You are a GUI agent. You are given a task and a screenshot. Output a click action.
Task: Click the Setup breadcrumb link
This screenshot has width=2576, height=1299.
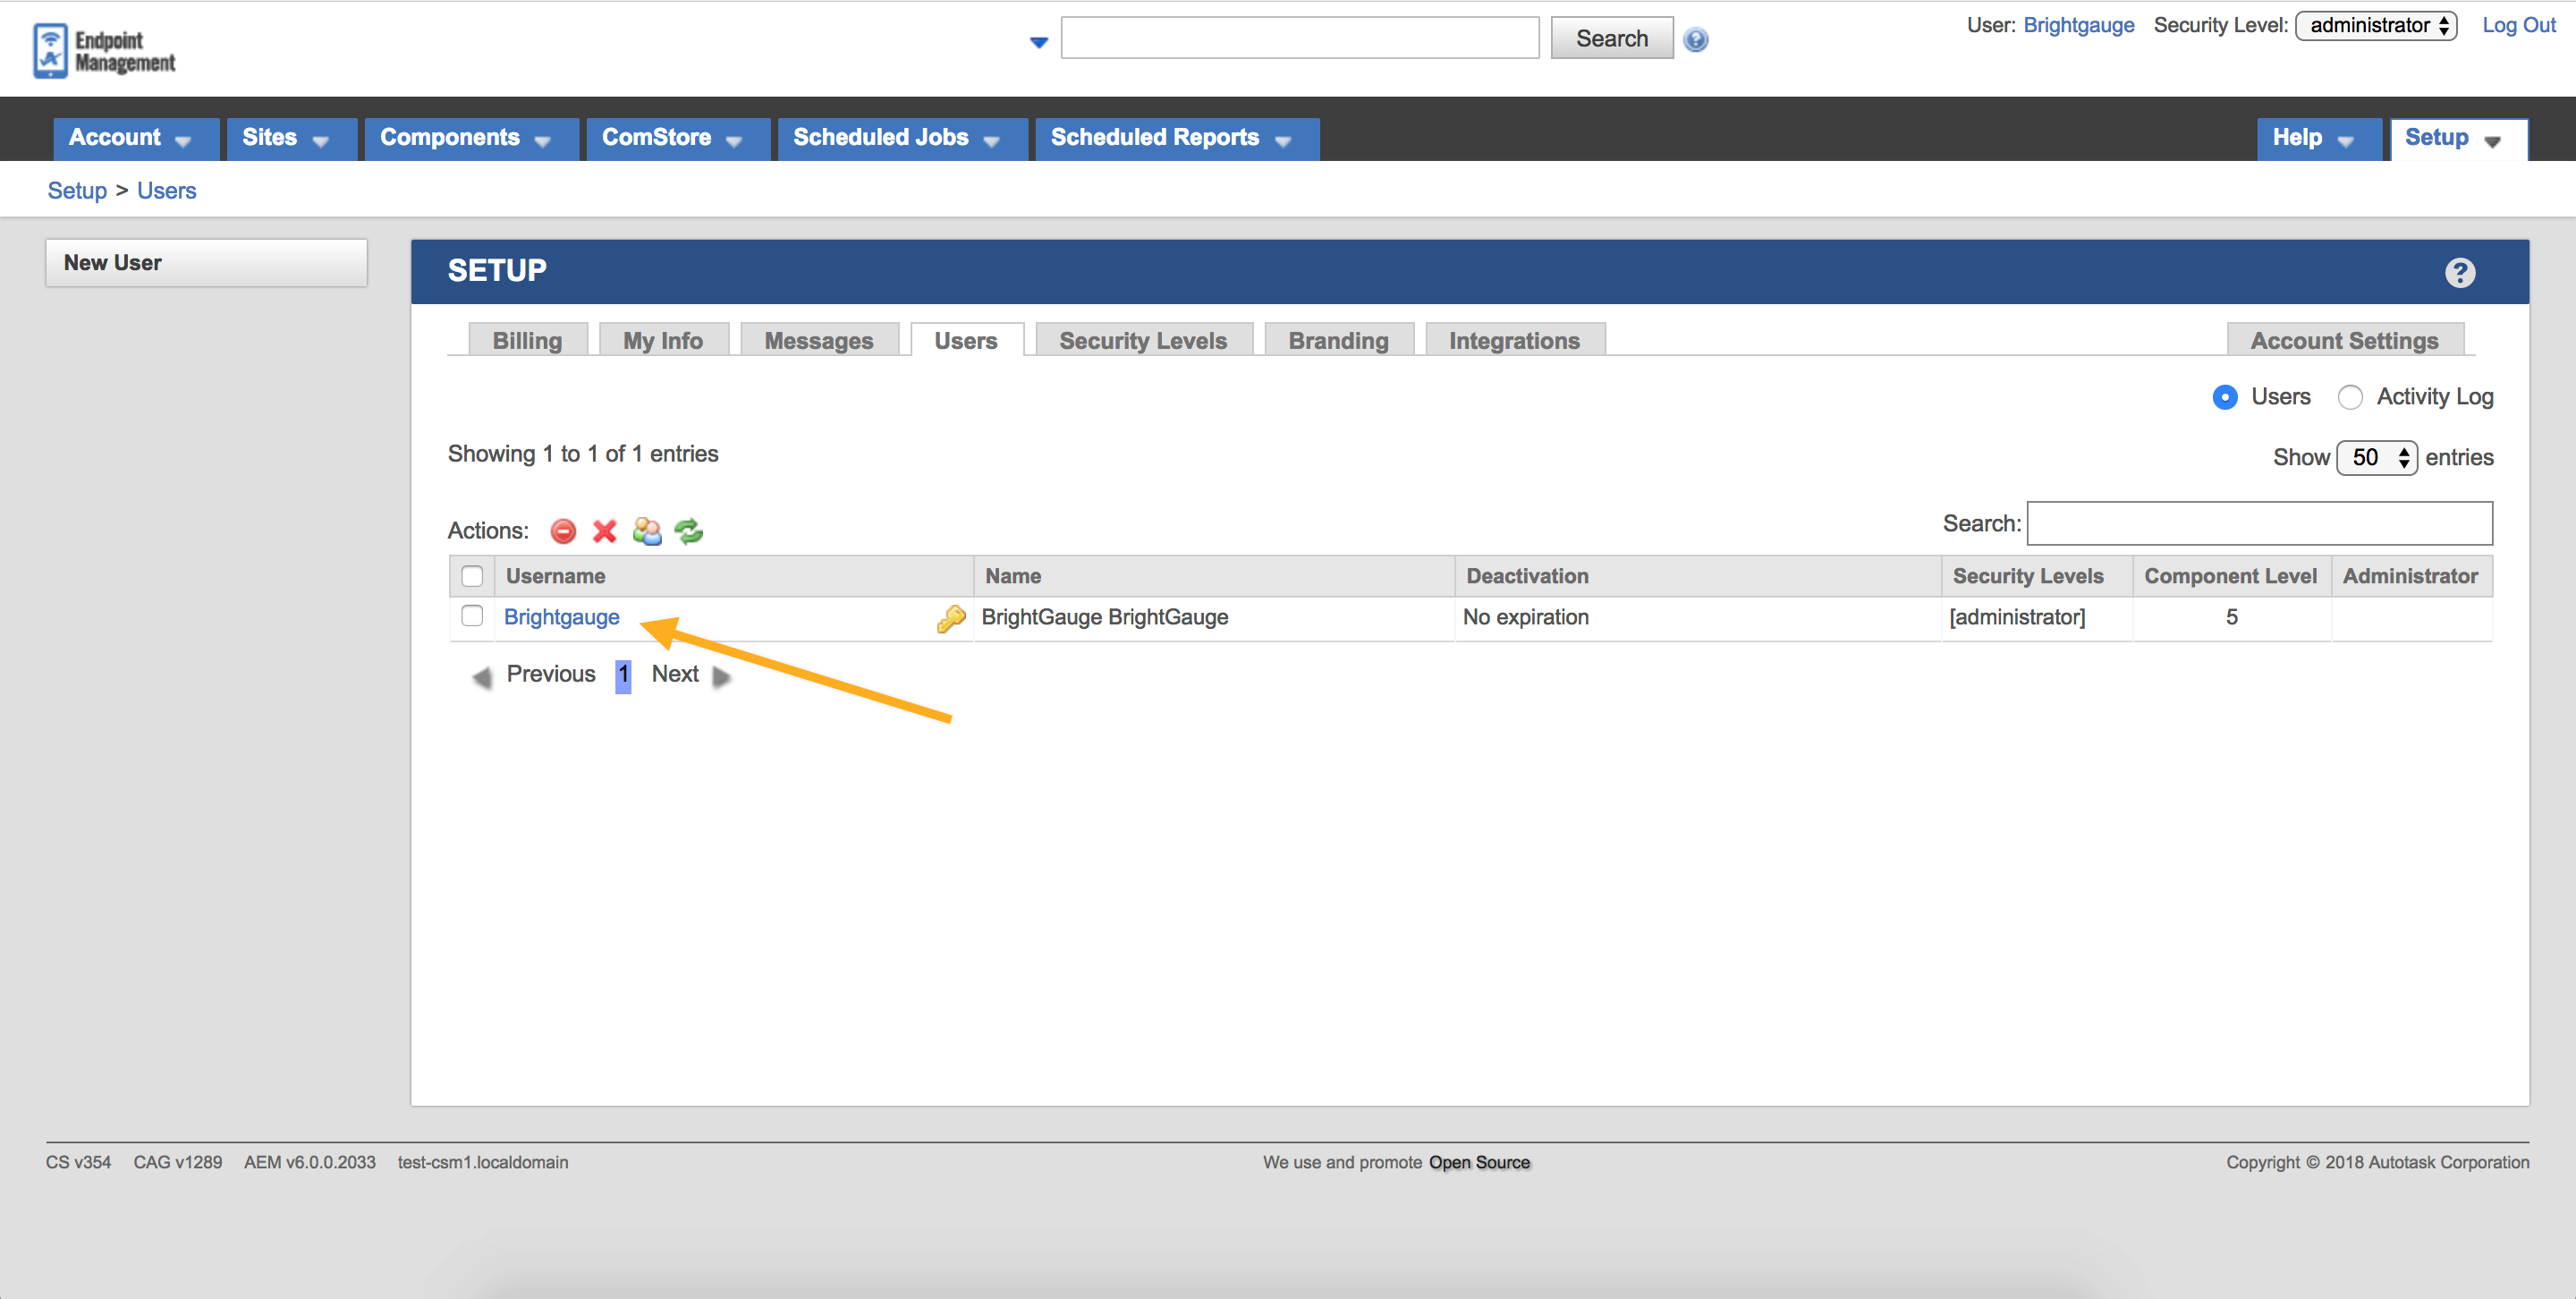pos(77,191)
